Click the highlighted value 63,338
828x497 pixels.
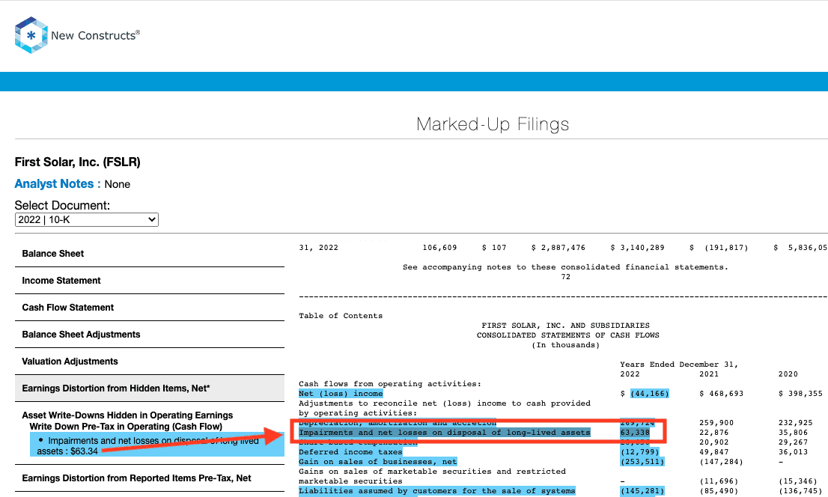(x=635, y=433)
